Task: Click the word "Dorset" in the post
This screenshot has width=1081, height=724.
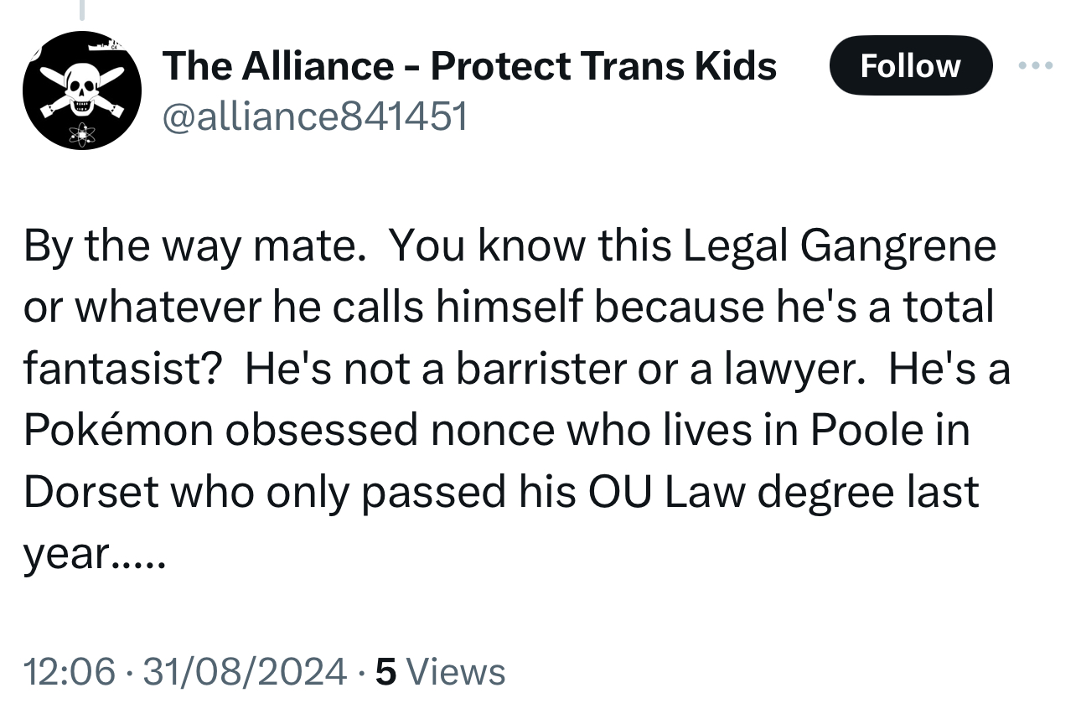Action: [91, 492]
